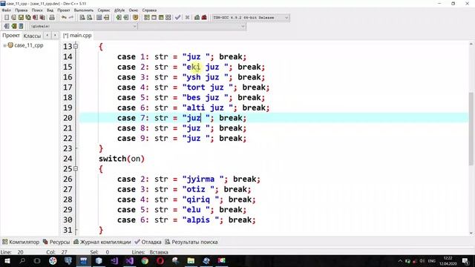
Task: Delete profiling information with red chart icon
Action: (204, 18)
